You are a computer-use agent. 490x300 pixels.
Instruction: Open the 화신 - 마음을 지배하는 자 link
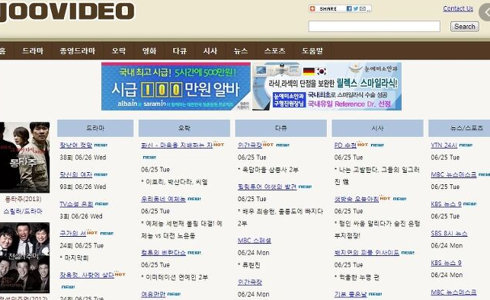[177, 145]
